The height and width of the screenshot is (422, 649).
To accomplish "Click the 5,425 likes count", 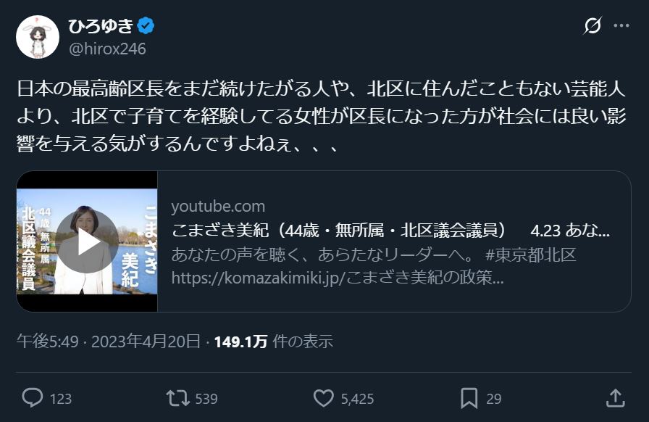I will click(x=357, y=399).
